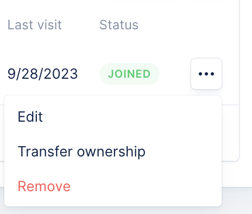252x214 pixels.
Task: Click the 9/28/2023 last visit date
Action: (x=42, y=74)
